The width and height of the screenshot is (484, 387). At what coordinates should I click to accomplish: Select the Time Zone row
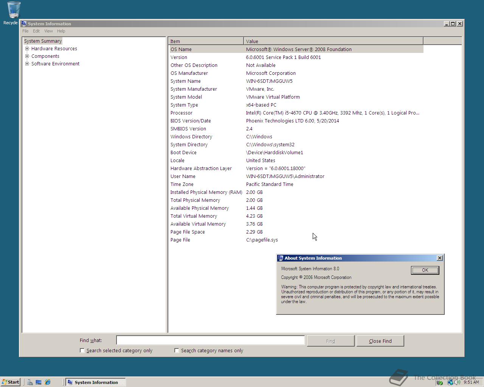(x=296, y=184)
